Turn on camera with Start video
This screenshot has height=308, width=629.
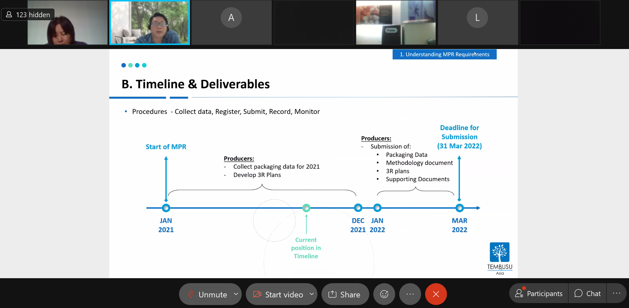pos(278,294)
